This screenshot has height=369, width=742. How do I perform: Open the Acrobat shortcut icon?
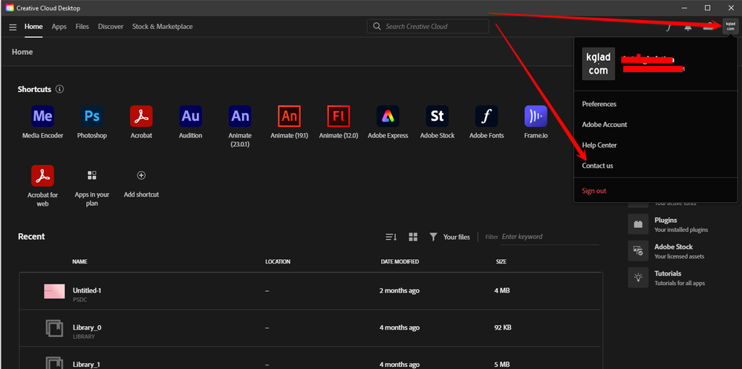click(141, 116)
